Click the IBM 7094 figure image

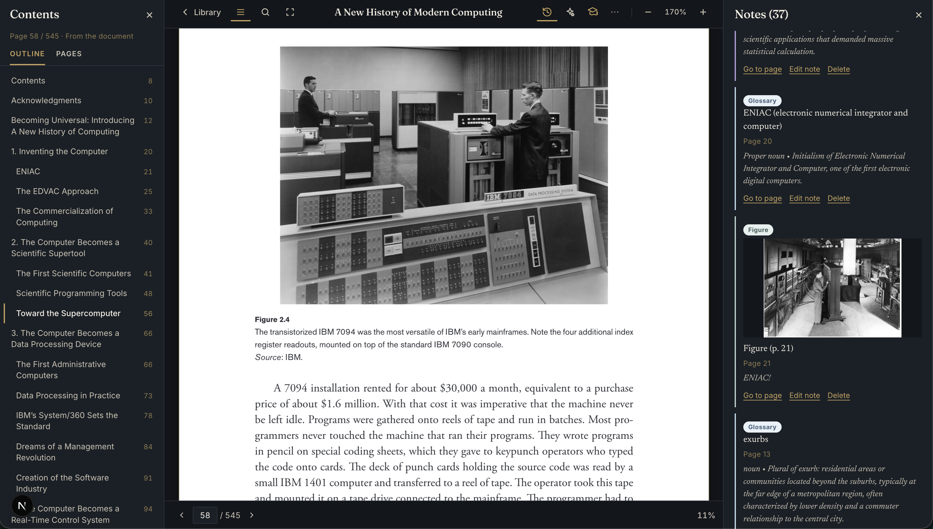click(443, 175)
